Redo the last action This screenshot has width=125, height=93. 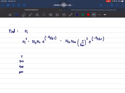pyautogui.click(x=106, y=5)
